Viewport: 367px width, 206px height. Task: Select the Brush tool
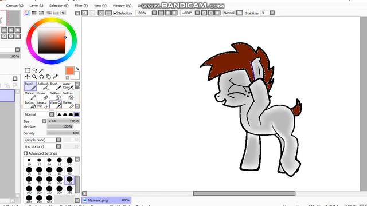point(56,86)
